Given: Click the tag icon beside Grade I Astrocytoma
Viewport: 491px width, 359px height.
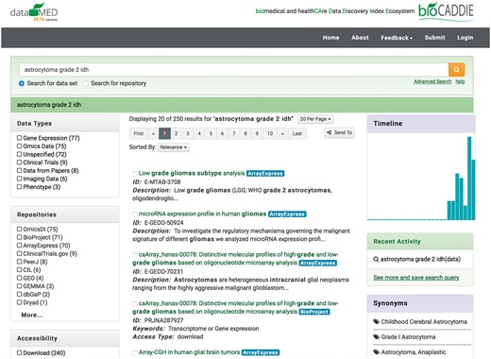Looking at the screenshot, I should (377, 336).
